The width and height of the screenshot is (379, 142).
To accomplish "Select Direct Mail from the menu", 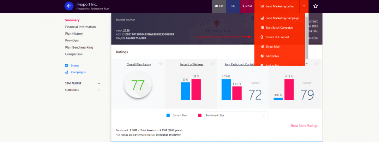I will [x=272, y=47].
